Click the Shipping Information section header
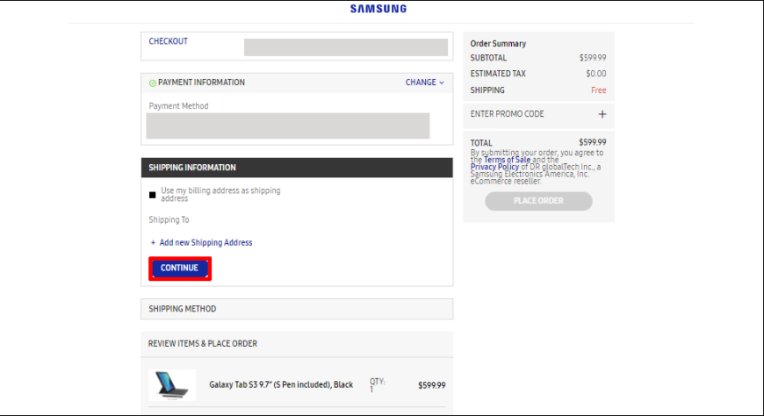Image resolution: width=764 pixels, height=416 pixels. [297, 168]
